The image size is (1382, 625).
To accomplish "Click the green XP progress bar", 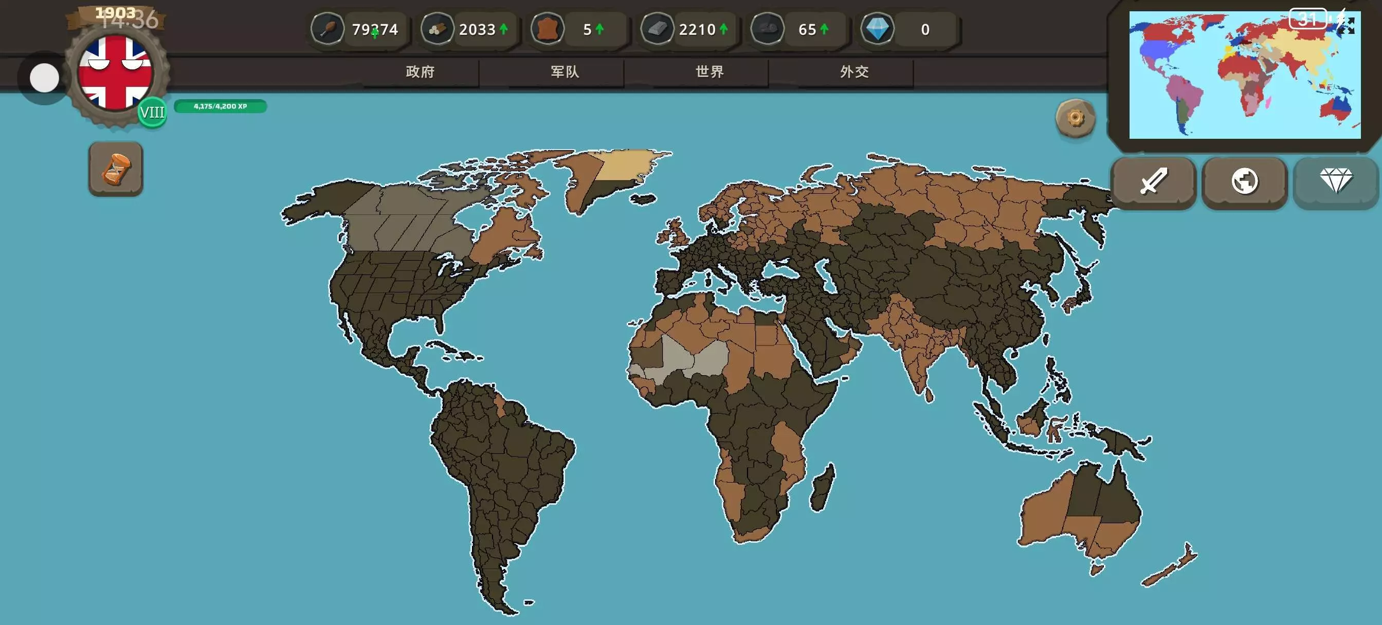I will point(220,106).
